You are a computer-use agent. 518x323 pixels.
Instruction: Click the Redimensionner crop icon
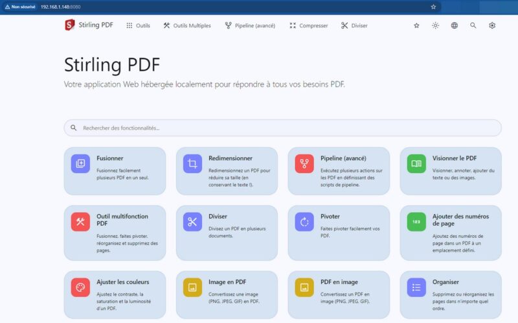192,164
